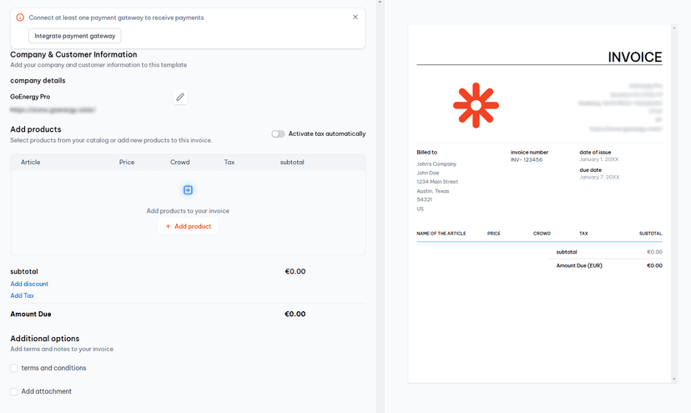Click the orange warning info icon
691x413 pixels.
[x=20, y=18]
